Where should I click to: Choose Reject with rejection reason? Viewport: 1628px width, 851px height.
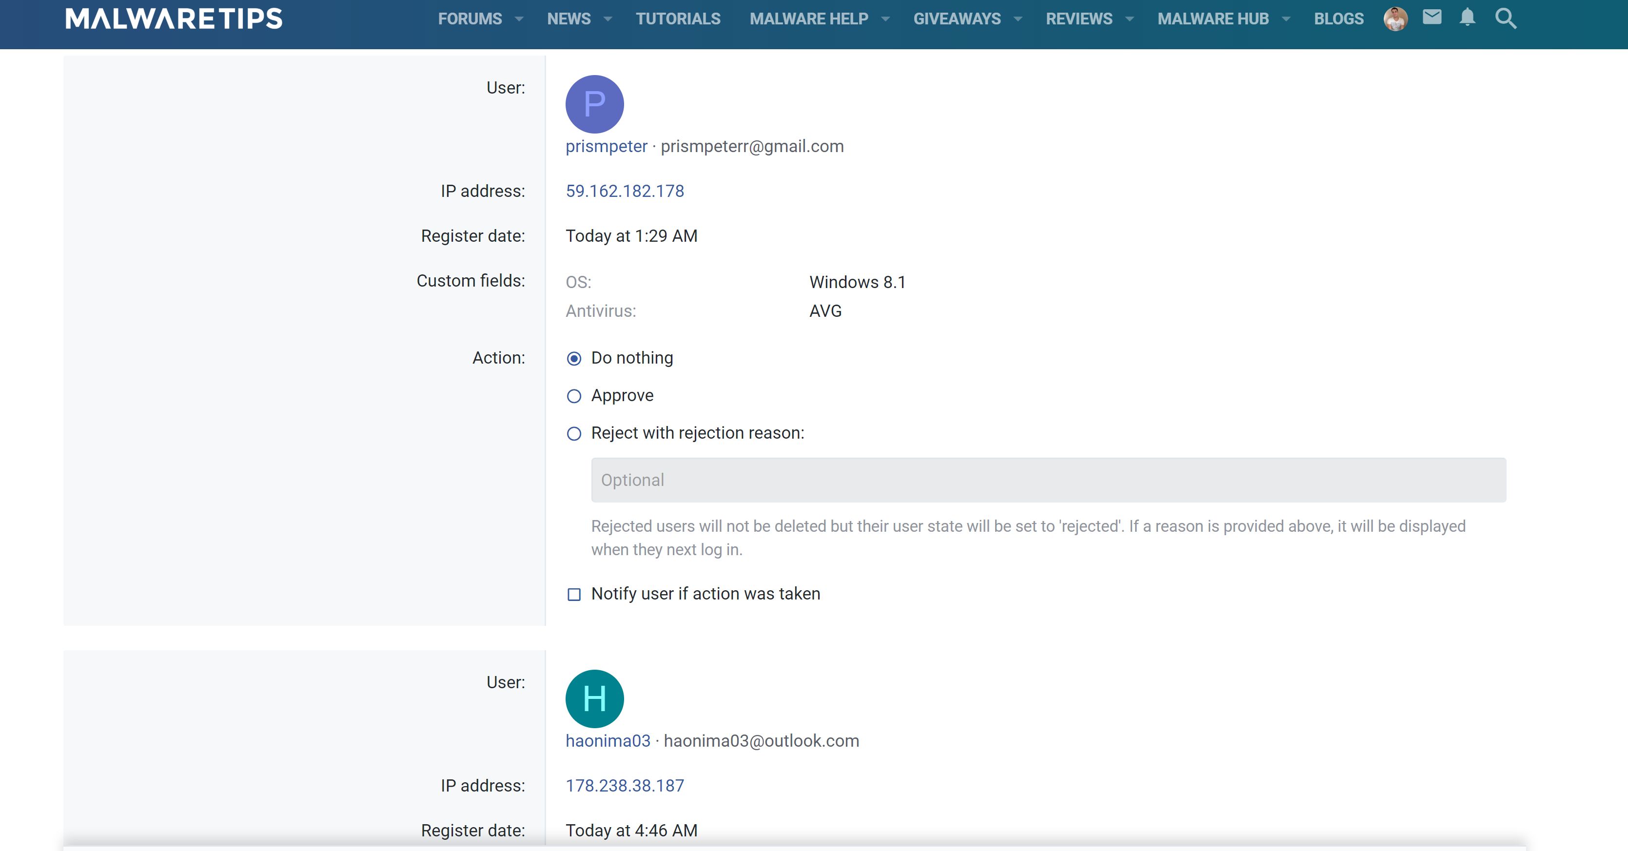[574, 434]
